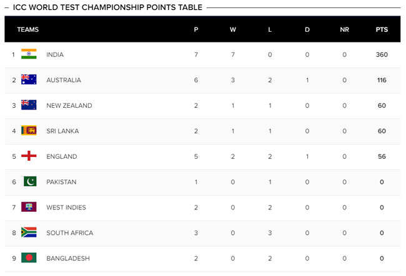Click ICC World Test Championship Points Table heading
Screen dimensions: 406x276
pos(107,7)
